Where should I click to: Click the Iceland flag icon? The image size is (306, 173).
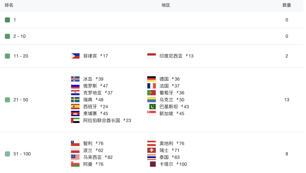point(75,79)
